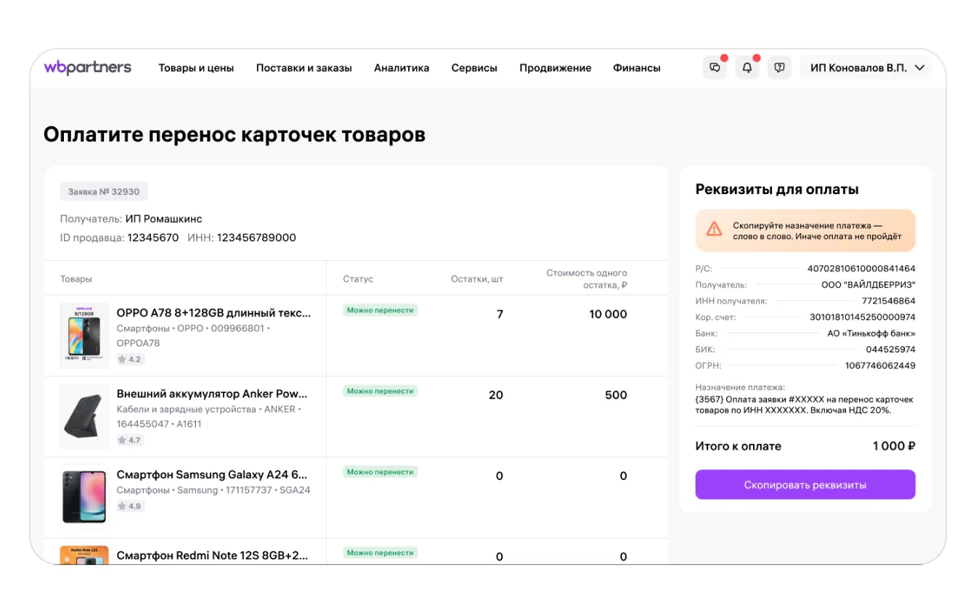Viewport: 976px width, 613px height.
Task: Open the Сервисы menu
Action: pos(474,68)
